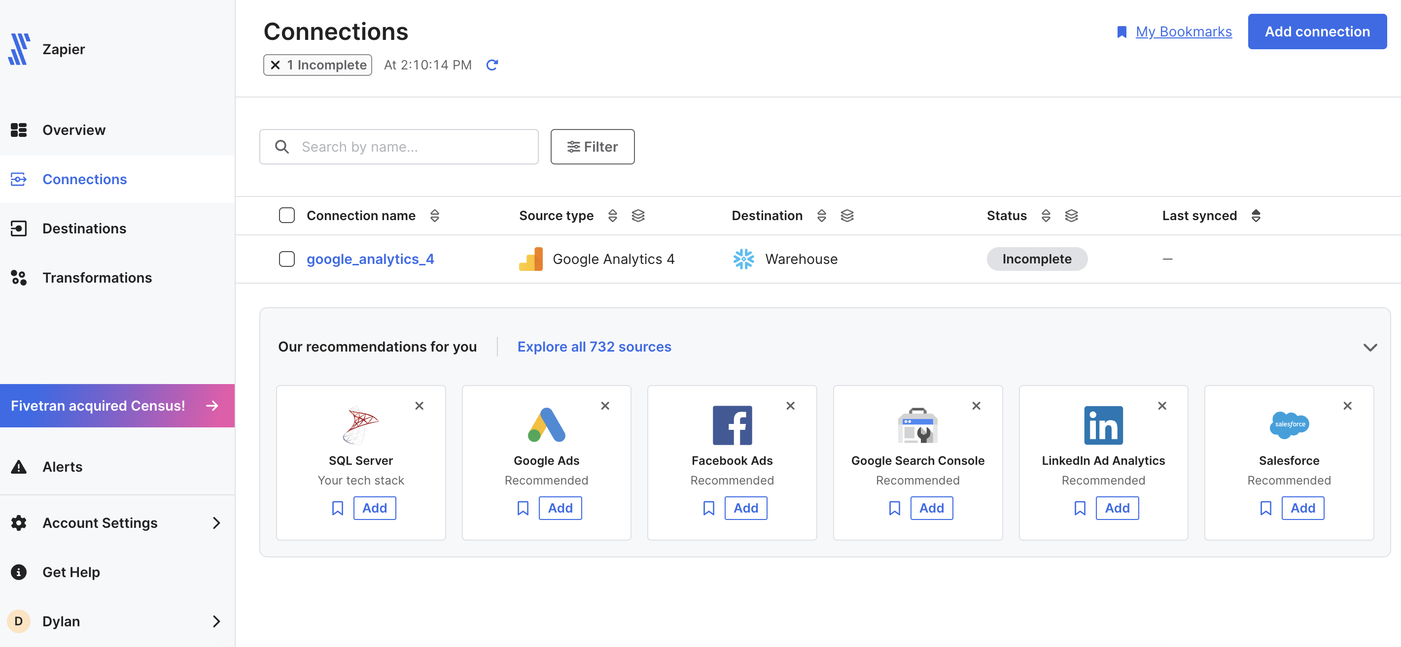The height and width of the screenshot is (647, 1401).
Task: Add the Salesforce source
Action: click(x=1302, y=508)
